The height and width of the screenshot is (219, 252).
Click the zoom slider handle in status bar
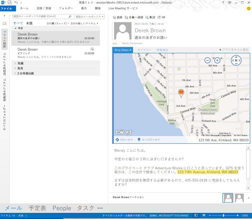coord(224,215)
